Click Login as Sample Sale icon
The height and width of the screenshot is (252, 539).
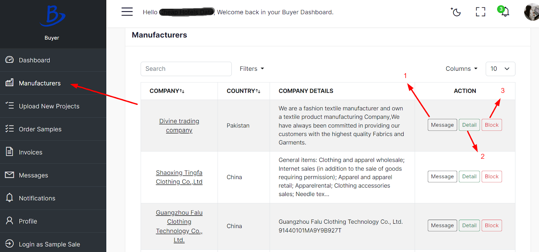pyautogui.click(x=10, y=244)
